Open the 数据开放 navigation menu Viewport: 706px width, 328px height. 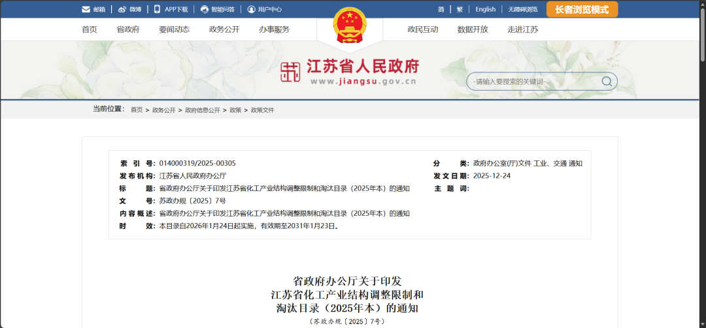[x=473, y=29]
